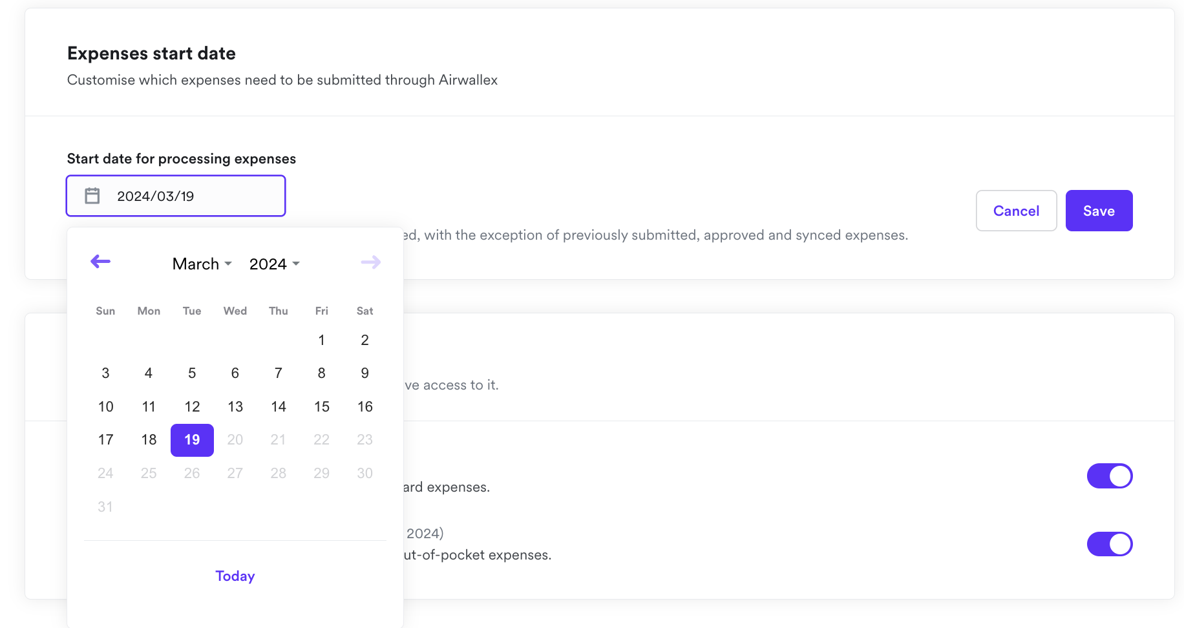Cancel the start date change

tap(1016, 211)
